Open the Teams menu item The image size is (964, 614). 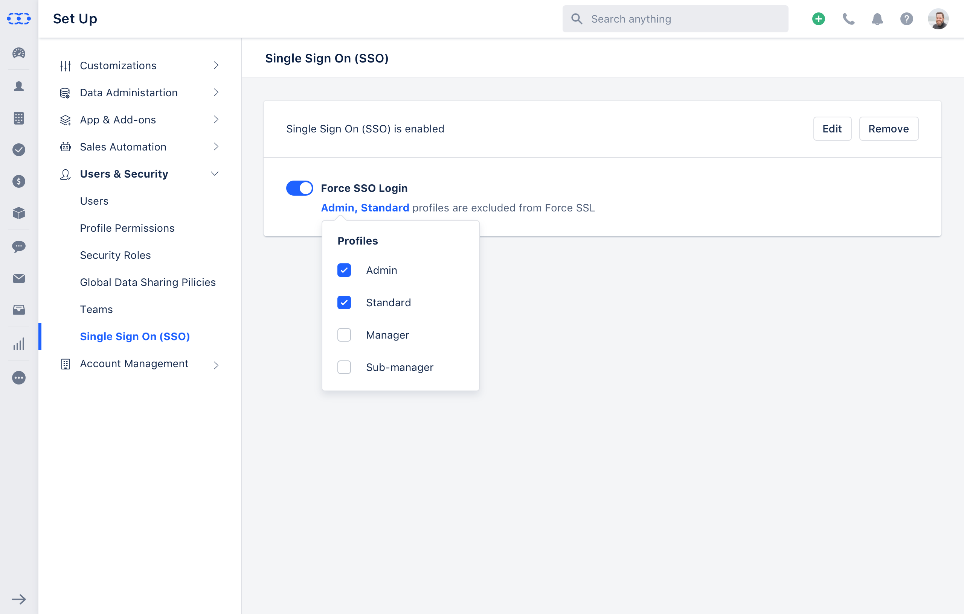point(96,309)
